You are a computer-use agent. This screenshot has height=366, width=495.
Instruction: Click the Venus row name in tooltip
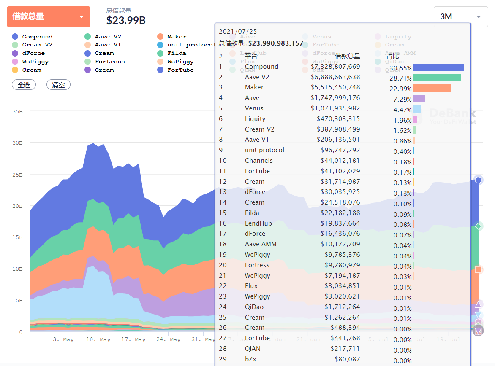click(x=254, y=108)
